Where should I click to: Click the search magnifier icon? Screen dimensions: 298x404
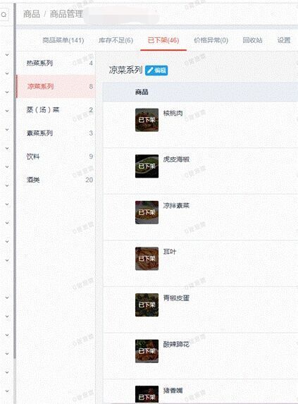[x=4, y=15]
